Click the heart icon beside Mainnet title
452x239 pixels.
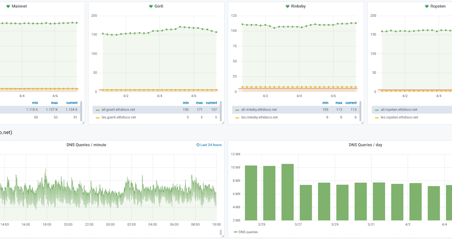[8, 6]
